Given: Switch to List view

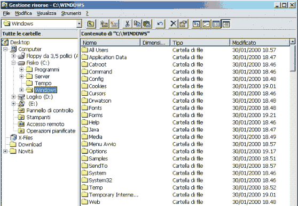Looking at the screenshot, I should [216, 24].
